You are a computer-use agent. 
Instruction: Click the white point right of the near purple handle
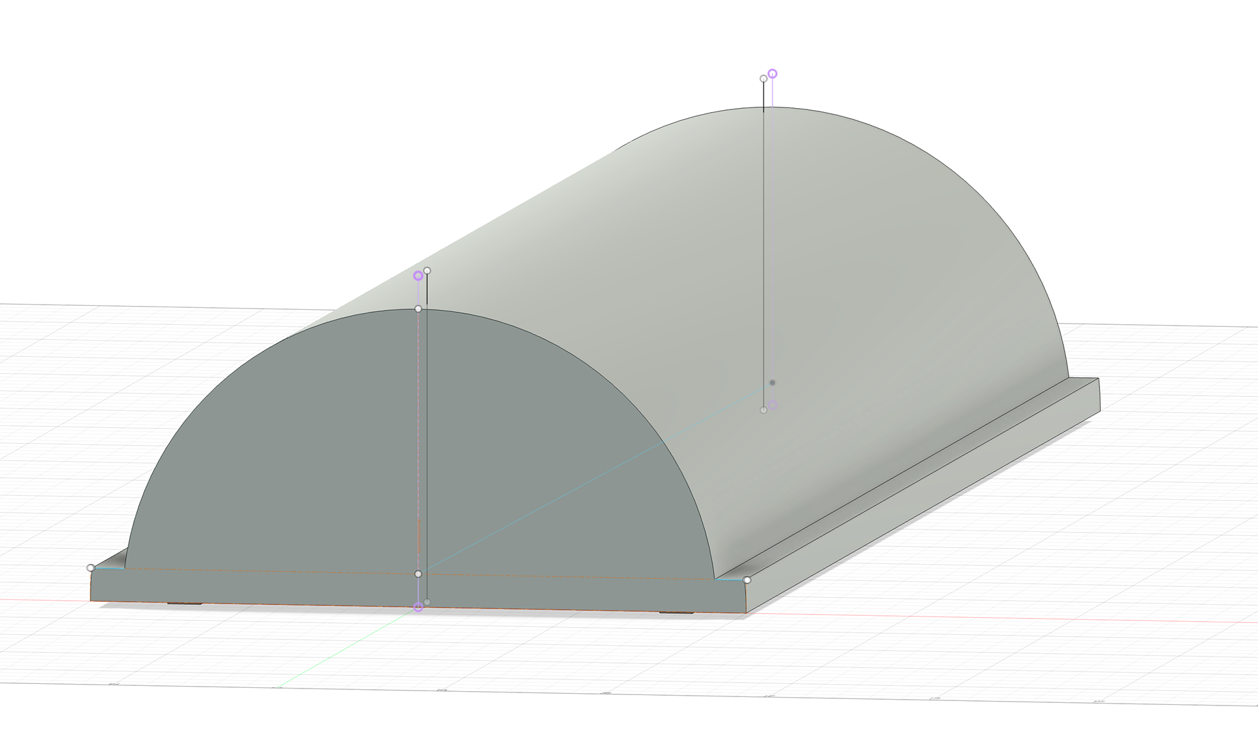[427, 271]
